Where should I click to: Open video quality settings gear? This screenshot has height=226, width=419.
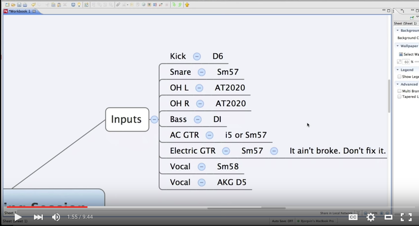[x=371, y=217]
